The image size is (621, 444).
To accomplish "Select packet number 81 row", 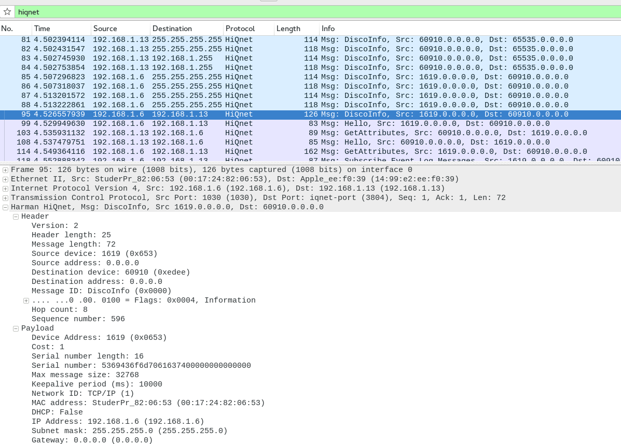I will point(310,39).
